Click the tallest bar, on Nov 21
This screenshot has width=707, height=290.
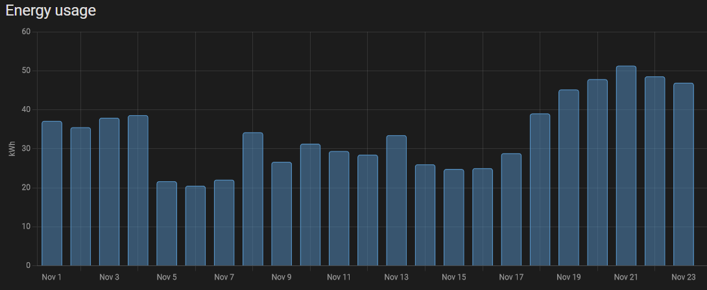[626, 166]
